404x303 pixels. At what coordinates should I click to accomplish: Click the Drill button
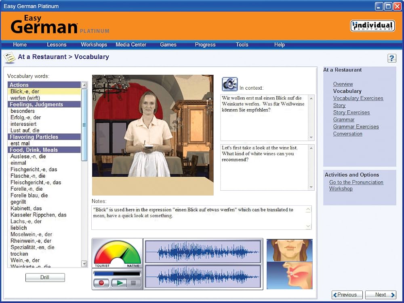click(45, 278)
